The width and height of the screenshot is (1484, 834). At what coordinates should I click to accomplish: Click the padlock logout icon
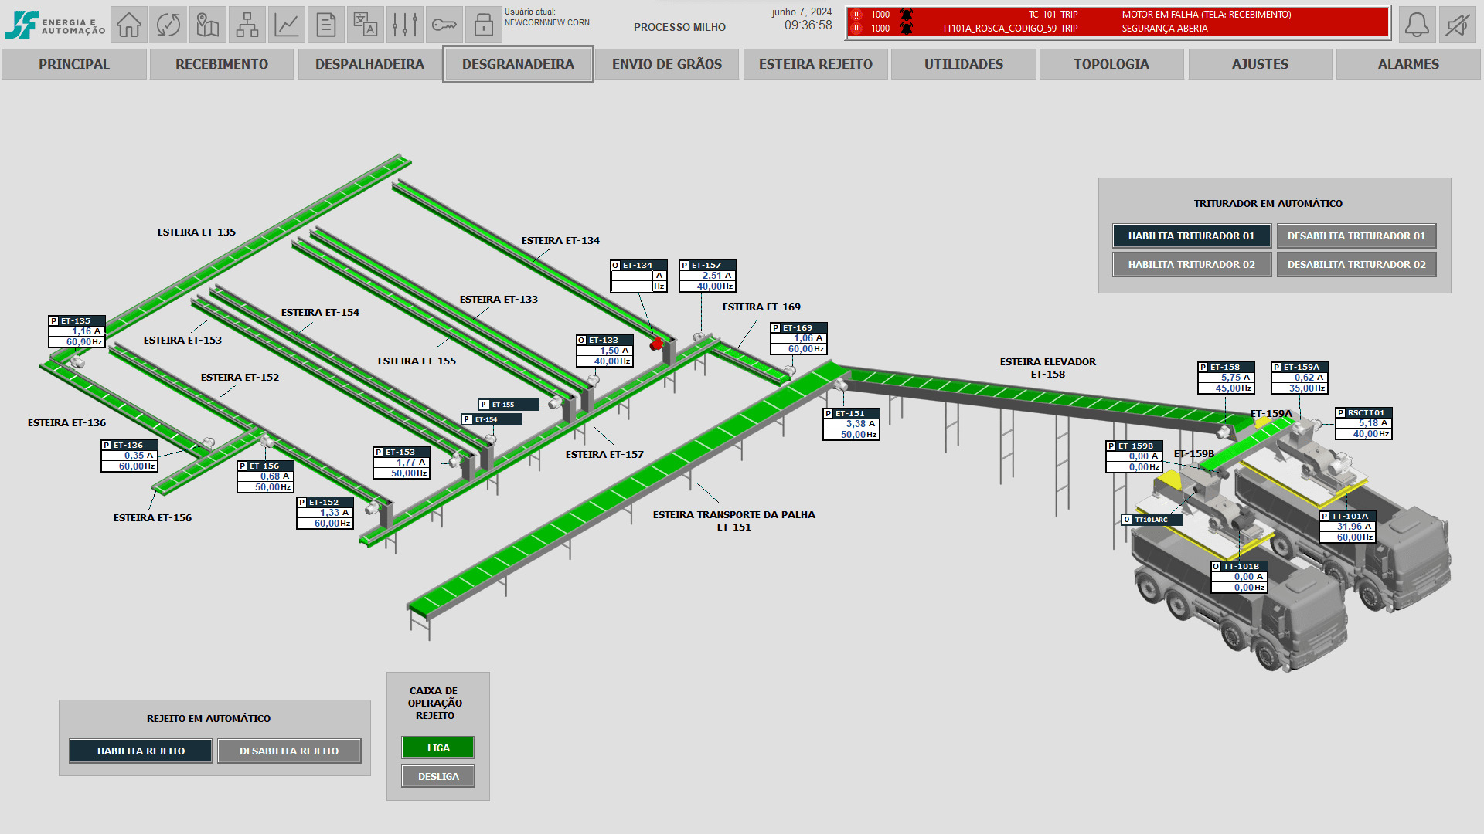(x=484, y=25)
